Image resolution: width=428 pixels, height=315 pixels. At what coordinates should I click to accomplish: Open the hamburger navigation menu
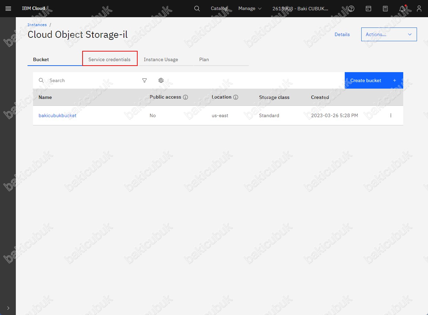(8, 9)
